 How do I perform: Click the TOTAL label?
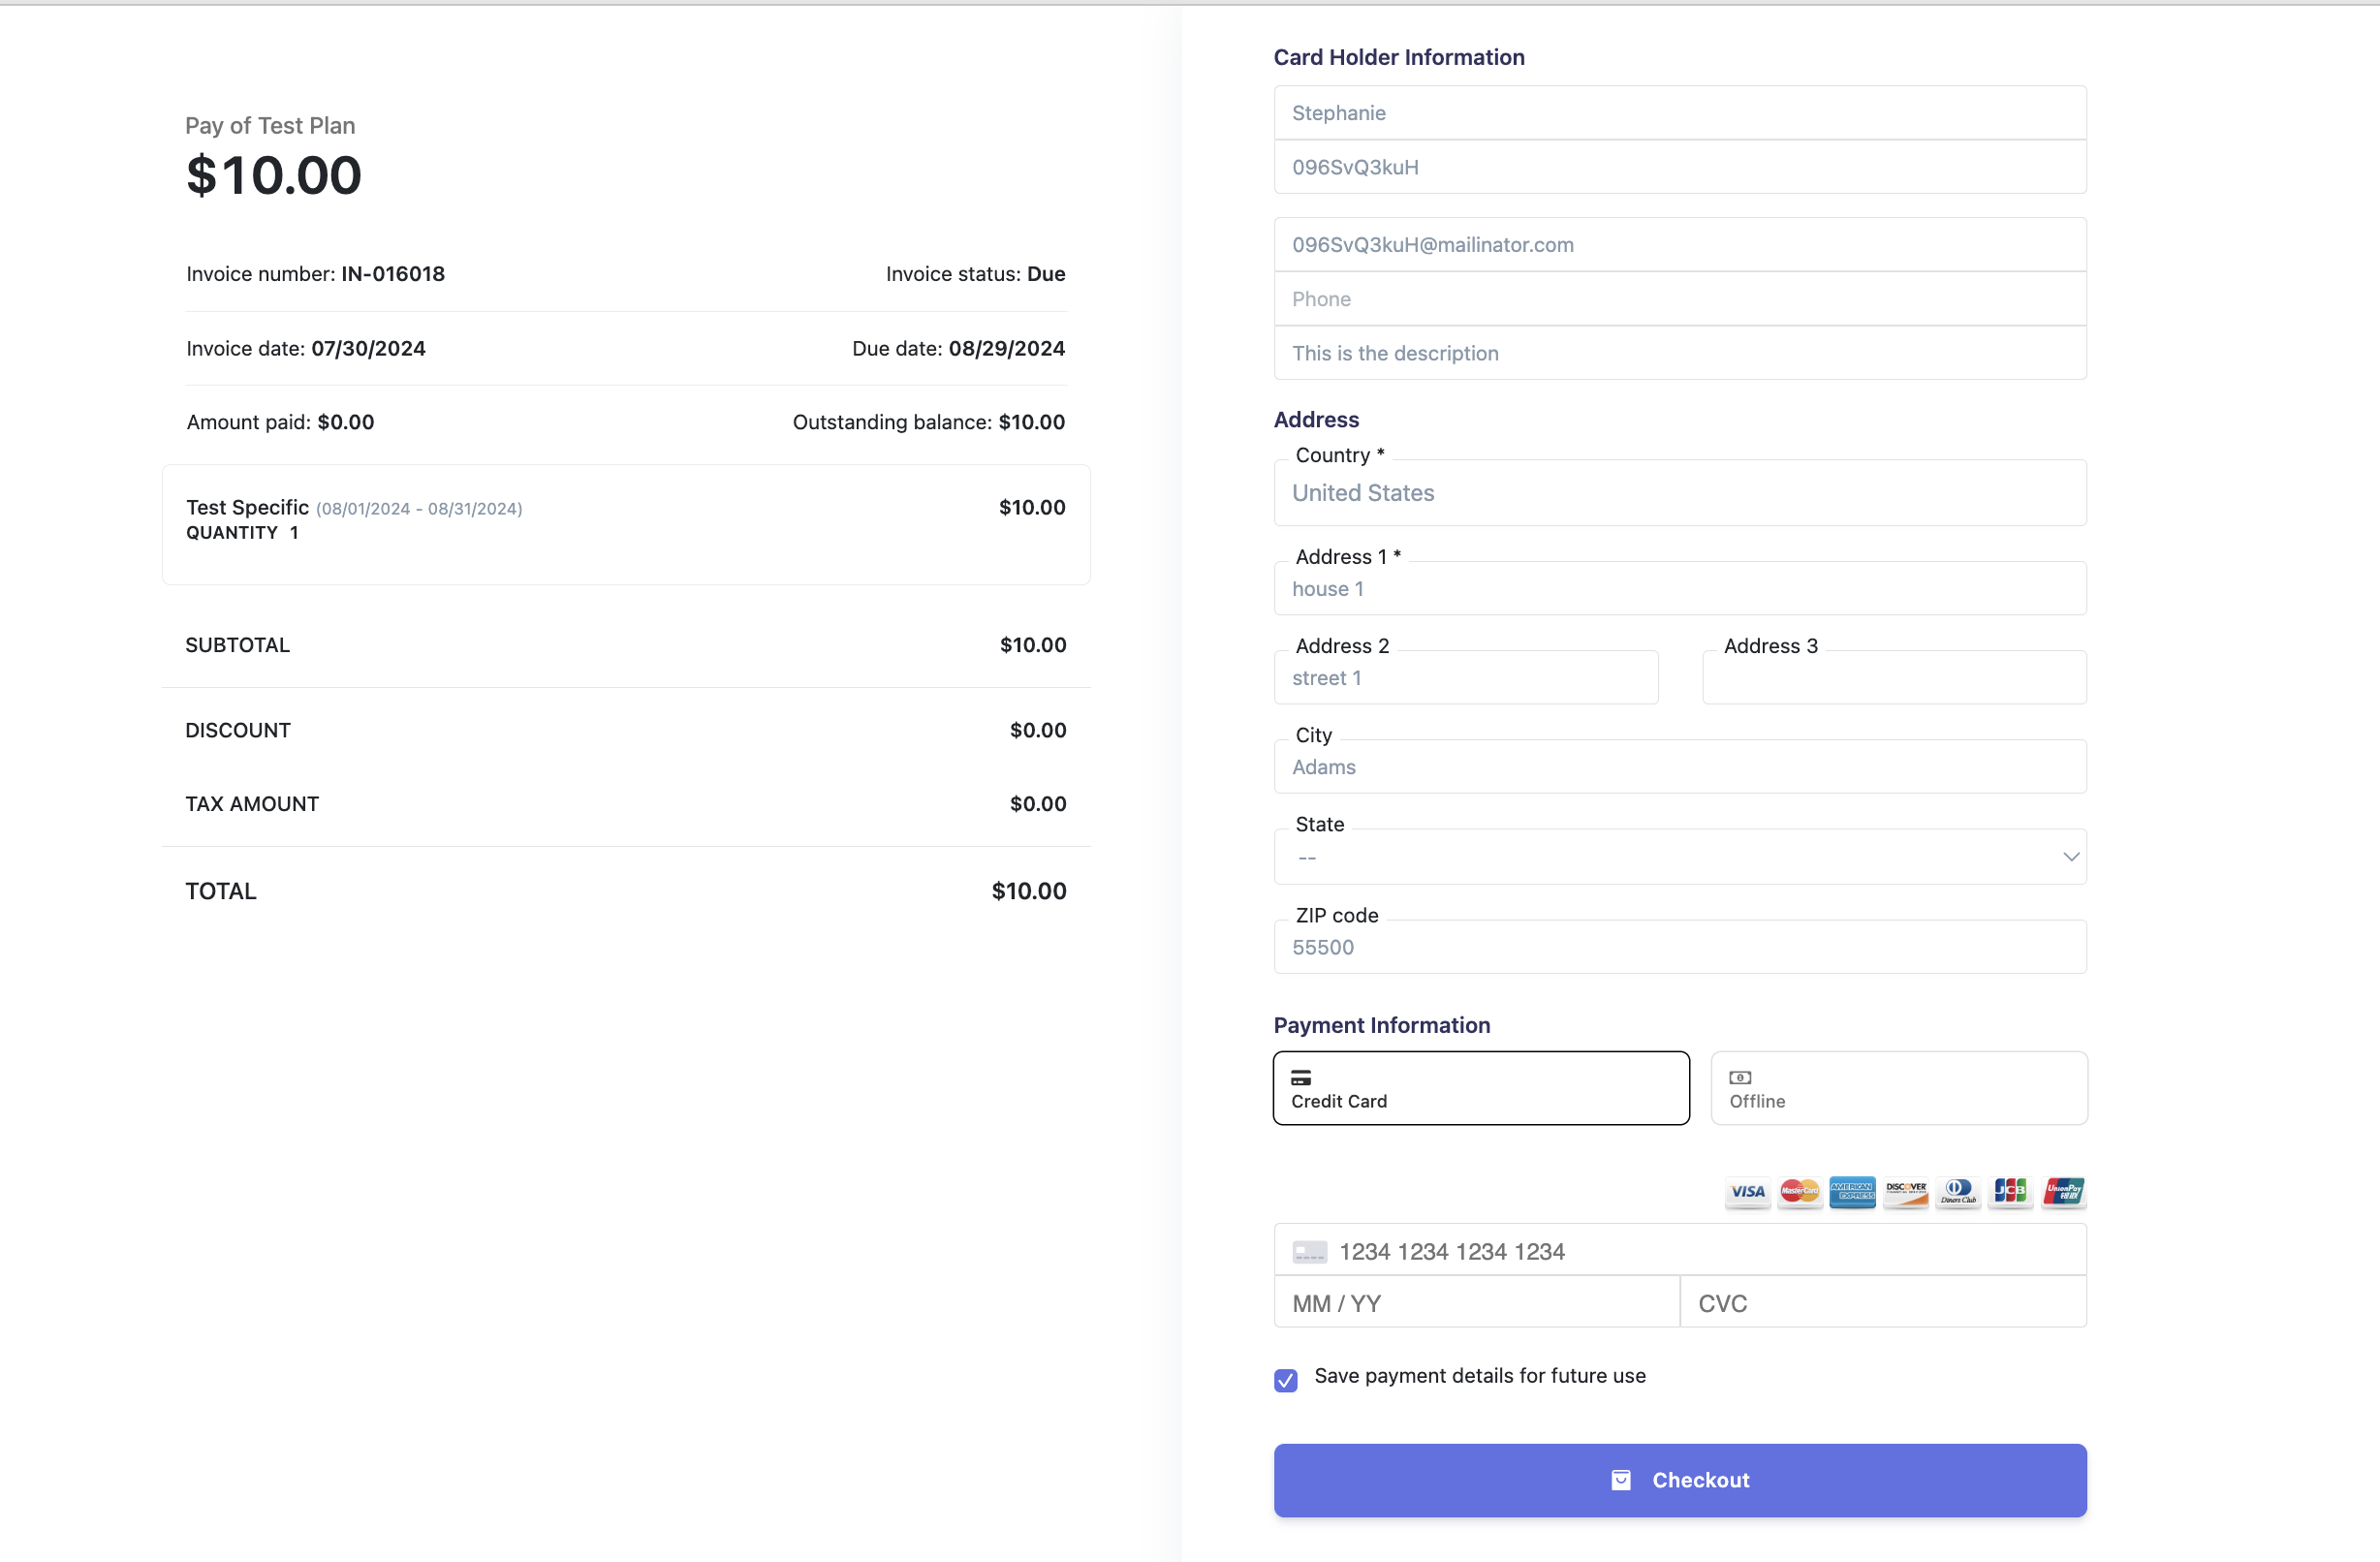221,891
